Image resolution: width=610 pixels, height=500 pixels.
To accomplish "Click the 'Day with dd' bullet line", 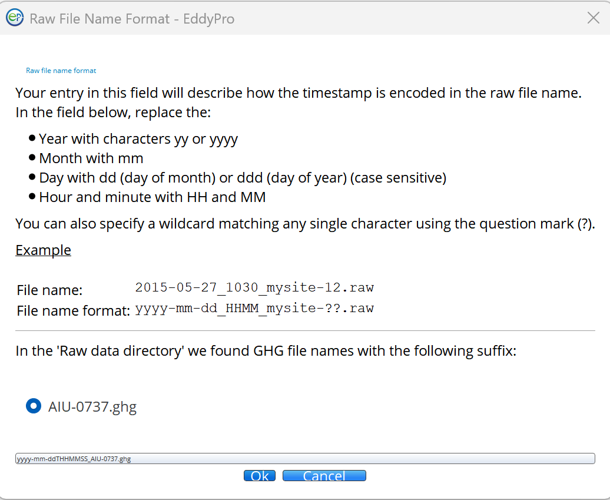I will pos(243,178).
